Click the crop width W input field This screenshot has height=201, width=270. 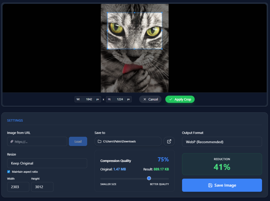pyautogui.click(x=88, y=99)
